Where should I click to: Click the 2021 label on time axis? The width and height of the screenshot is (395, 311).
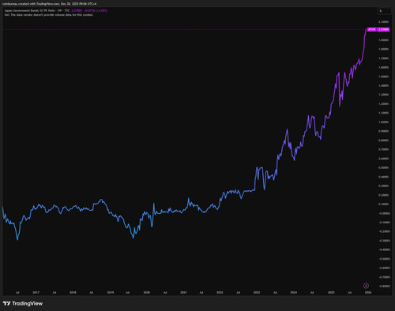coord(183,292)
